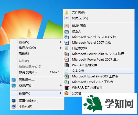Click the monitor icon beside 屏幕分辨率(C)
This screenshot has width=138, height=115.
(x=14, y=101)
